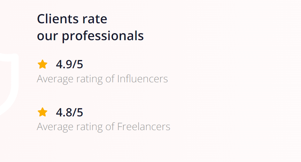
Task: Click the word "rate" in the heading
Action: tap(95, 19)
